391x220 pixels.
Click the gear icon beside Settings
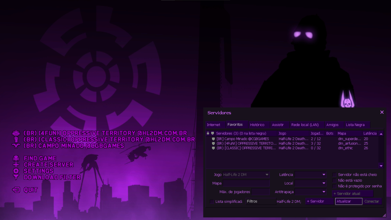(16, 171)
